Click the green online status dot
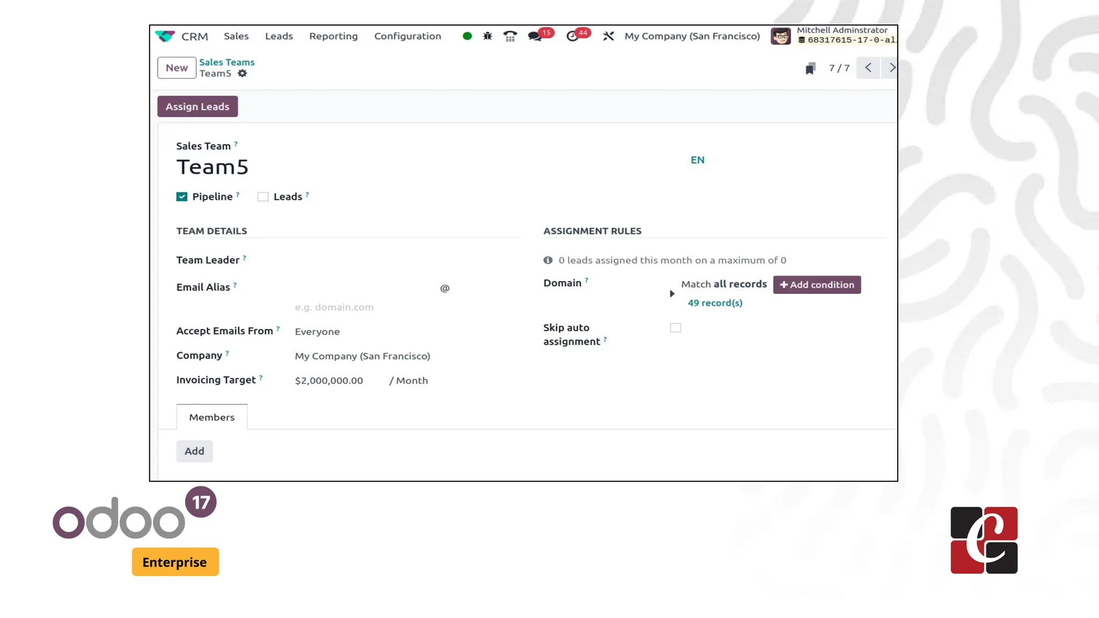Image resolution: width=1099 pixels, height=618 pixels. coord(467,36)
